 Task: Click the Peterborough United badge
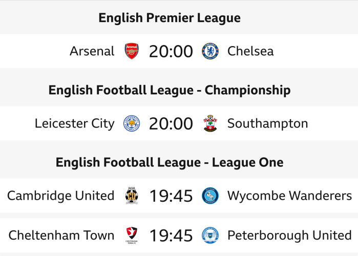pos(210,236)
